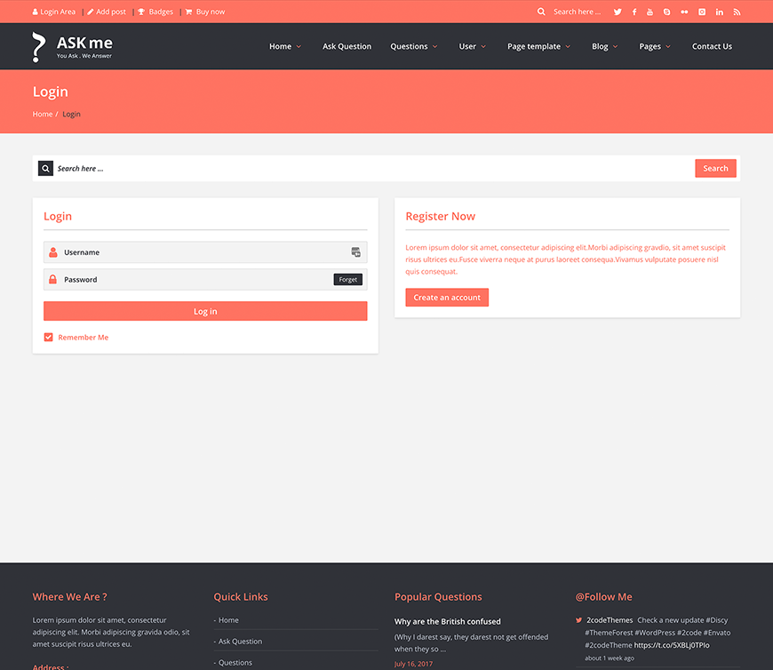The width and height of the screenshot is (773, 670).
Task: Open the Instagram icon in top bar
Action: point(702,12)
